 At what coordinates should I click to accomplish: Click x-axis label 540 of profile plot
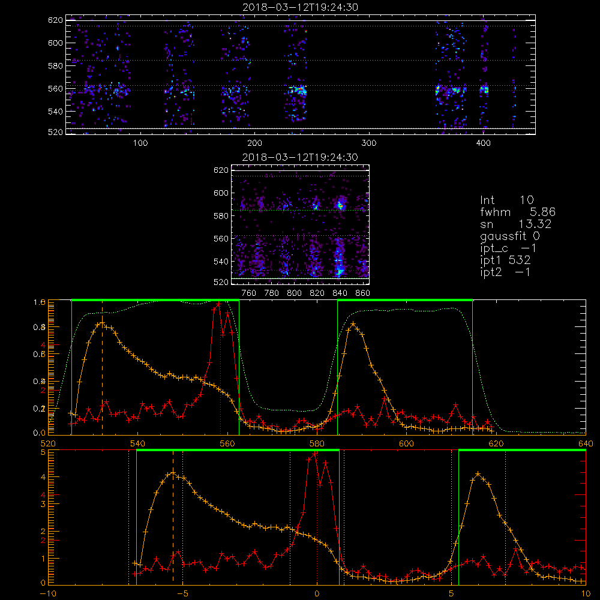138,444
